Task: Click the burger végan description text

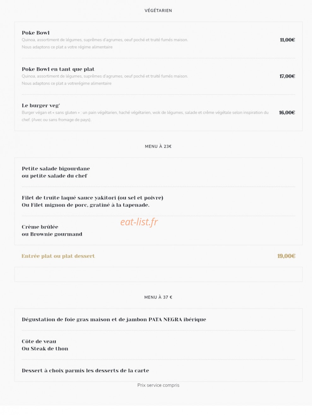Action: pos(145,116)
